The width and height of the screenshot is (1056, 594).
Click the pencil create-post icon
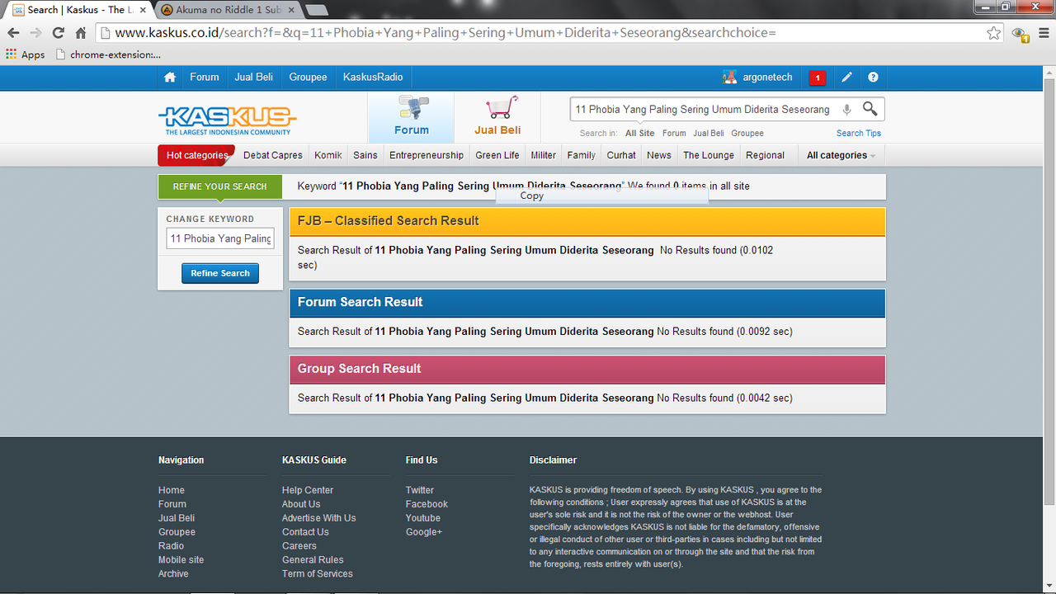click(846, 77)
